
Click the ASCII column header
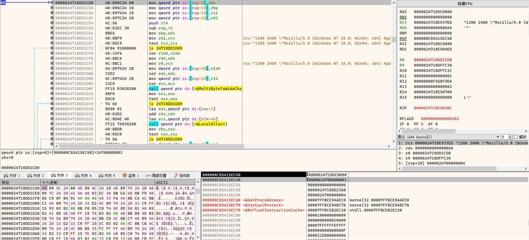click(x=175, y=182)
